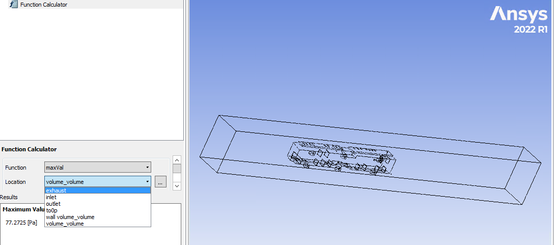Open the Location dropdown showing volume_volume
The width and height of the screenshot is (554, 245).
[98, 182]
